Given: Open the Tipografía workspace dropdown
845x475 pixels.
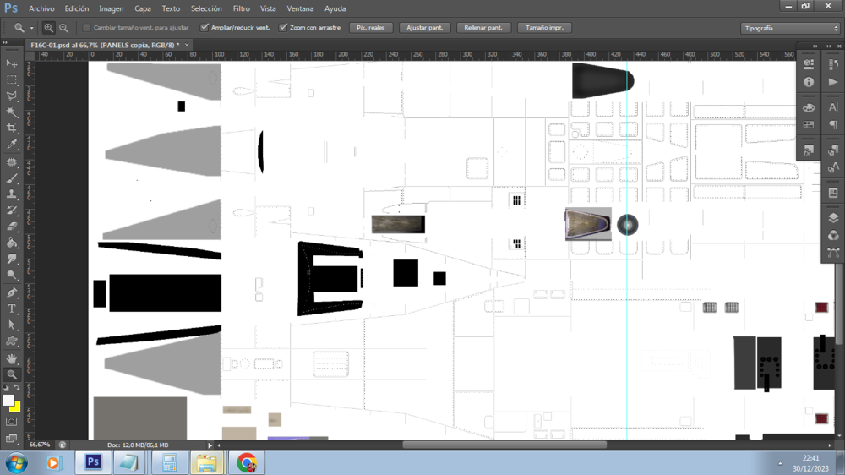Looking at the screenshot, I should (791, 28).
